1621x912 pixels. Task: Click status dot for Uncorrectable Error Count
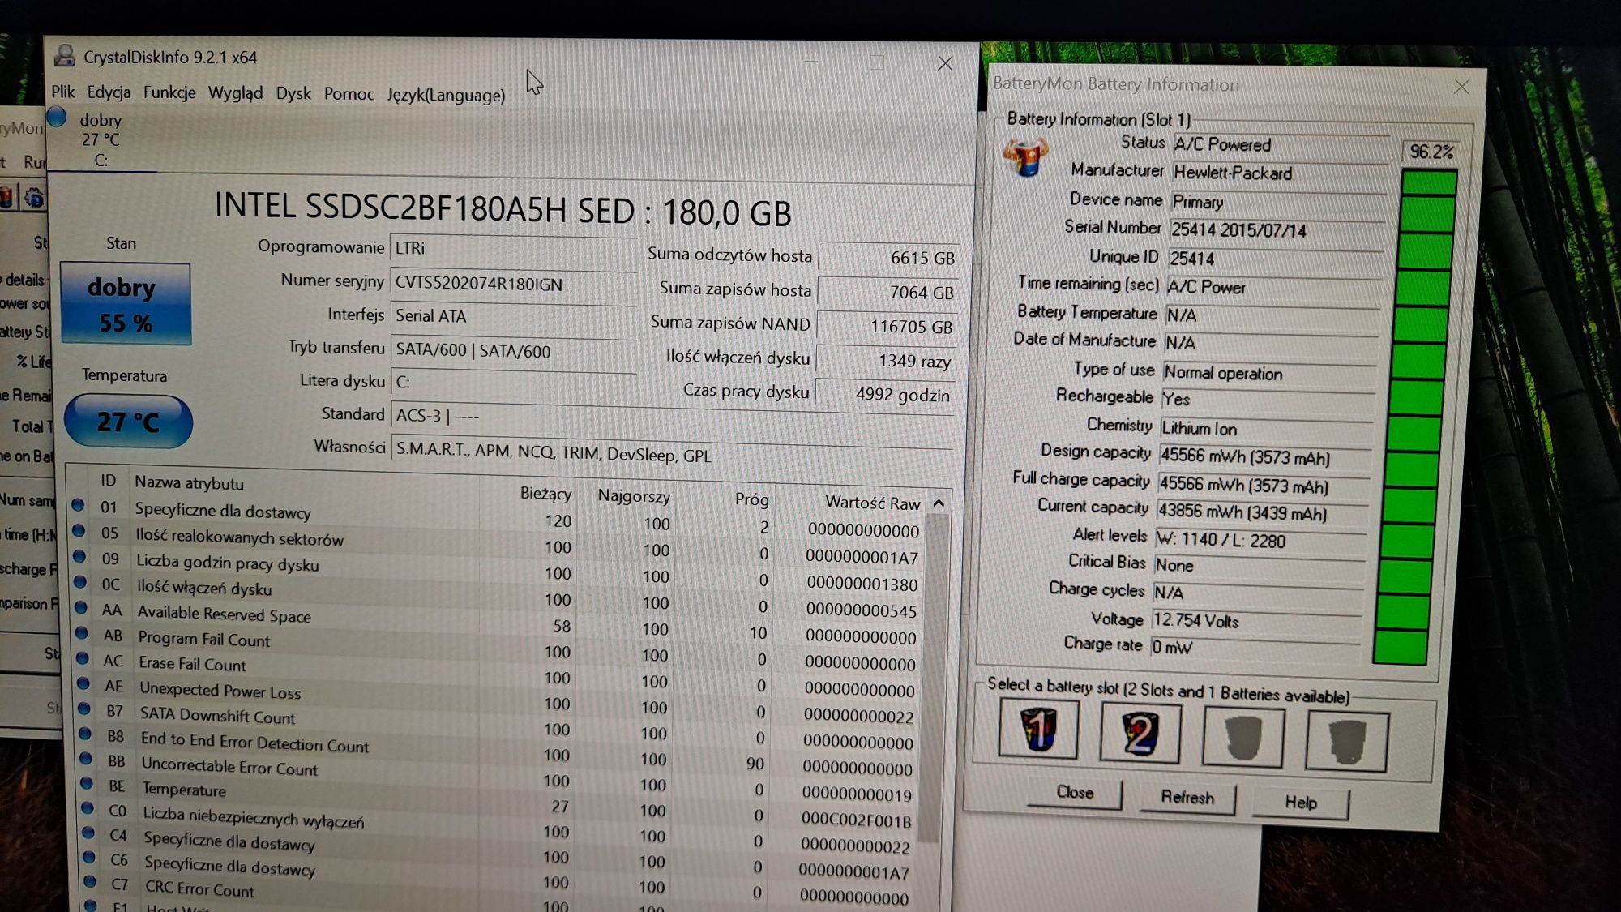pyautogui.click(x=86, y=758)
